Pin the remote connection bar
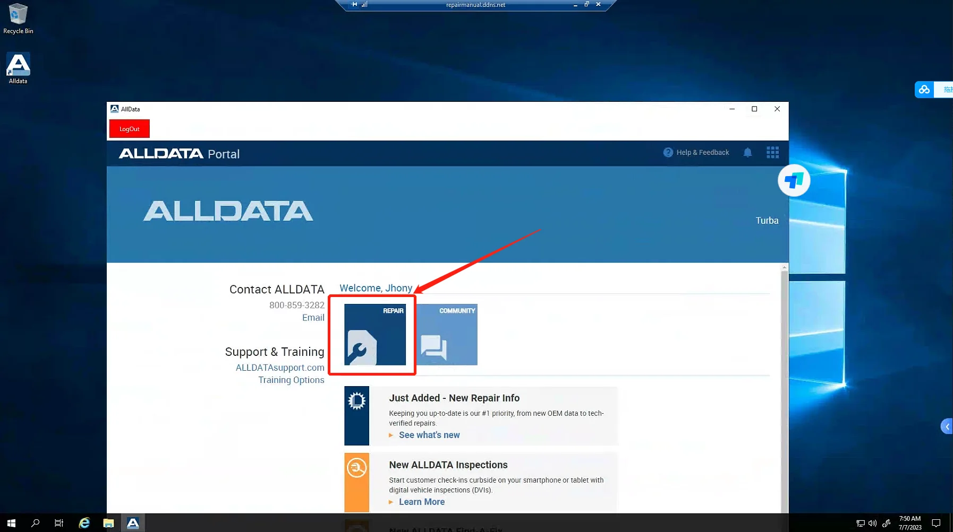The image size is (953, 532). 354,4
